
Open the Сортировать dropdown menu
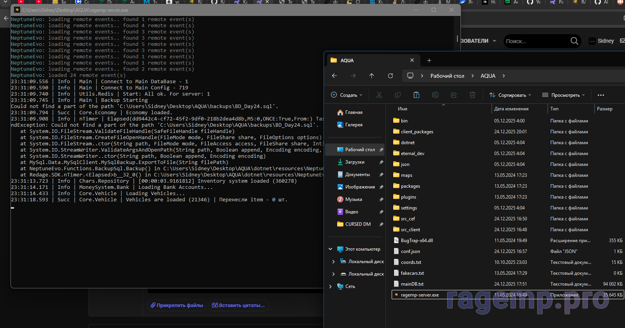[510, 95]
